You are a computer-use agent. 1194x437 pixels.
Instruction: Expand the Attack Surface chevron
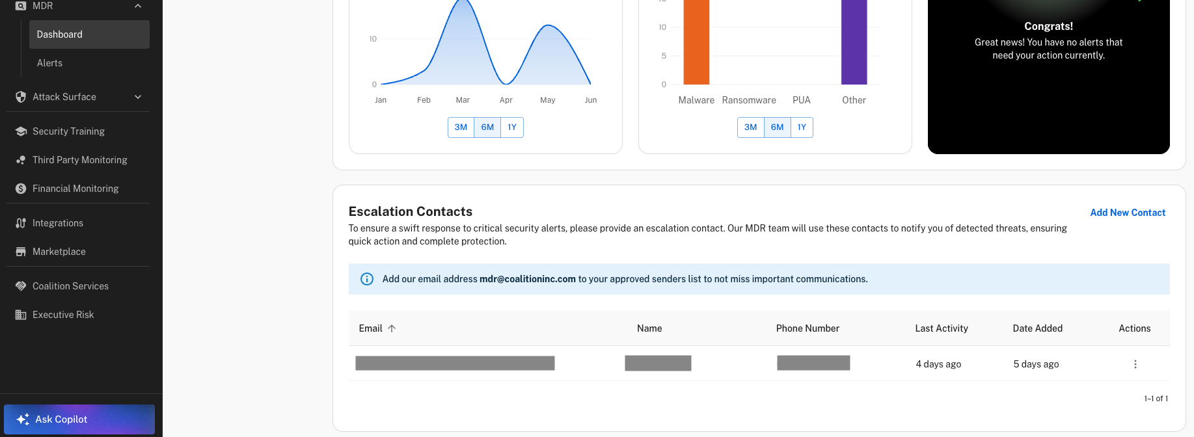point(138,97)
